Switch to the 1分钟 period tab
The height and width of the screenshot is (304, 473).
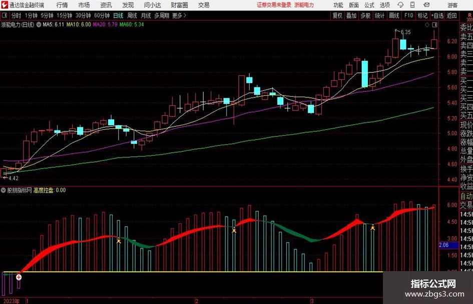tap(31, 15)
